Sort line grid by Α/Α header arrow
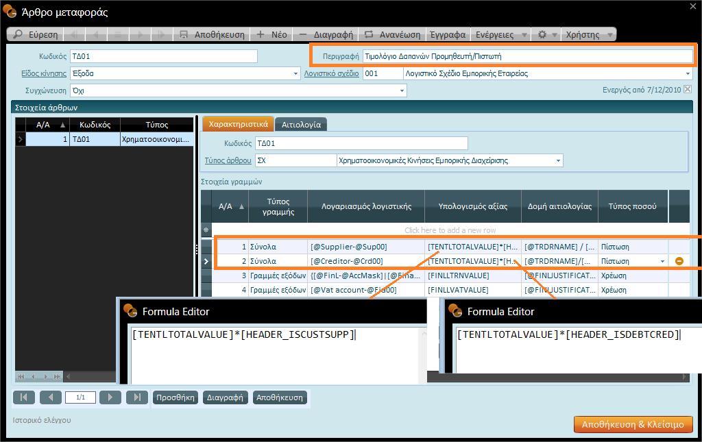 [x=242, y=207]
